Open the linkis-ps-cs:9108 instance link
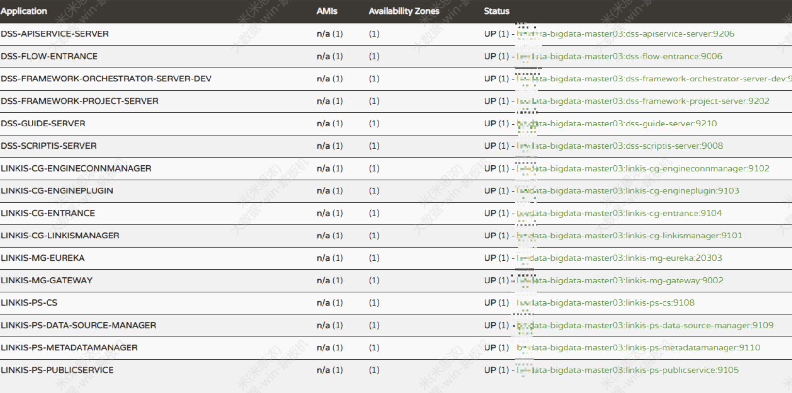Screen dimensions: 792x393 click(605, 302)
